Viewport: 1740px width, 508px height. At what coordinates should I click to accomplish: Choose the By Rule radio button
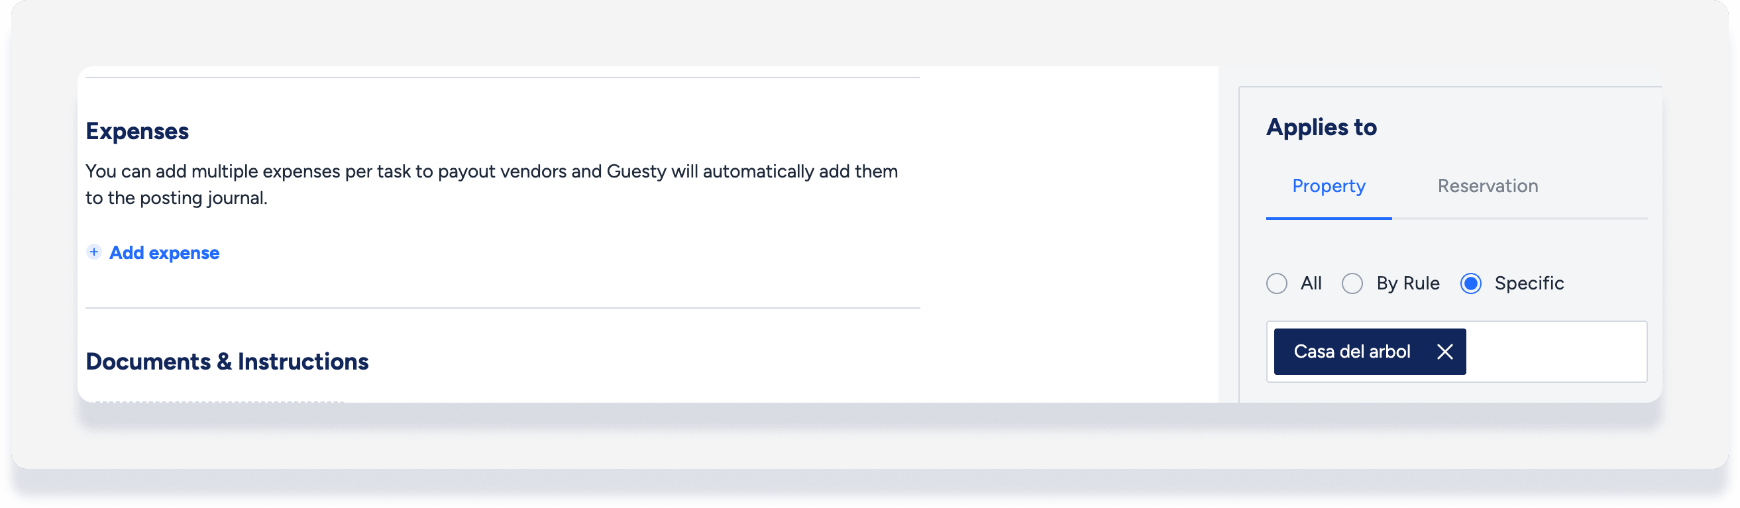pyautogui.click(x=1352, y=283)
